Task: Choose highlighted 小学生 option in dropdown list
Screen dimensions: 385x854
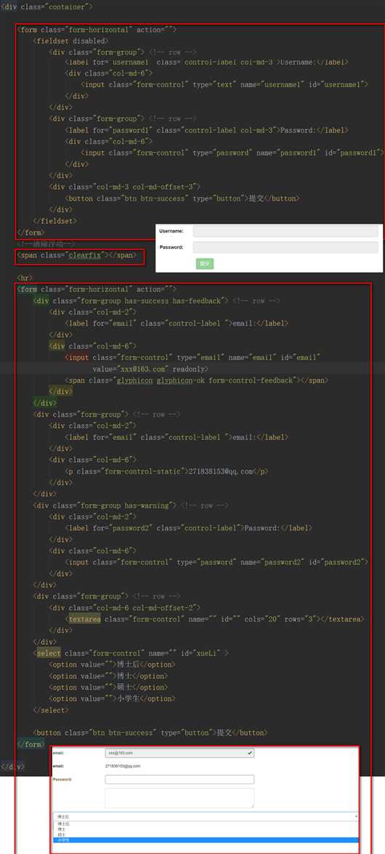Action: click(x=206, y=839)
